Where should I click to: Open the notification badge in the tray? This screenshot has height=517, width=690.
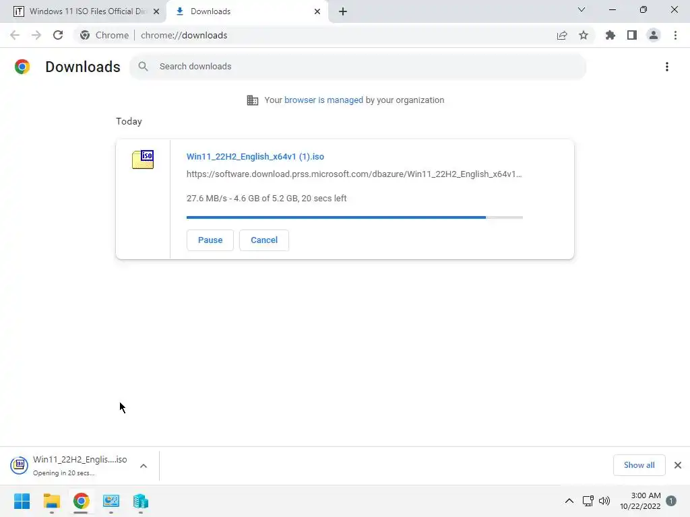[671, 501]
